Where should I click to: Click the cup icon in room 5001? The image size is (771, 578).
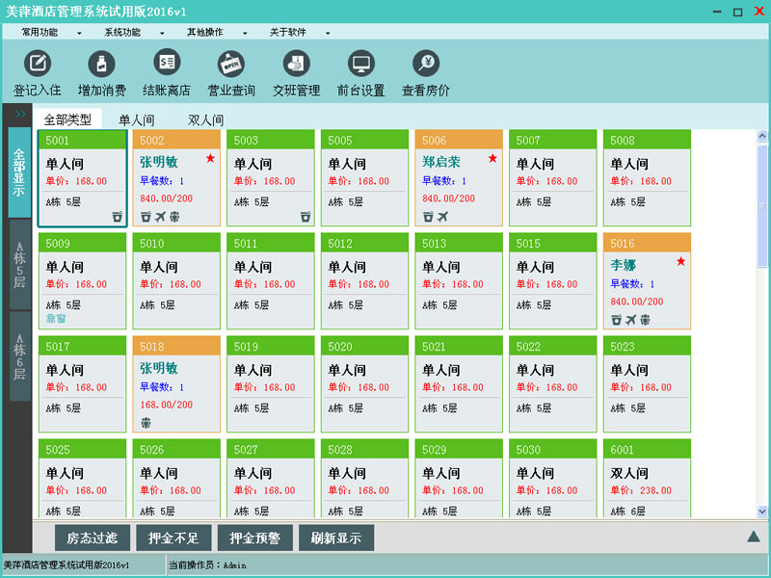pos(117,216)
